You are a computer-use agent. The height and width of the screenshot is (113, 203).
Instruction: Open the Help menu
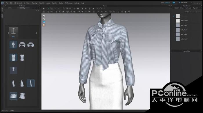click(x=83, y=3)
